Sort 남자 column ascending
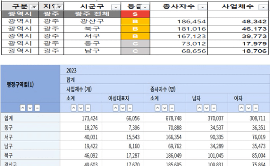 [199, 108]
